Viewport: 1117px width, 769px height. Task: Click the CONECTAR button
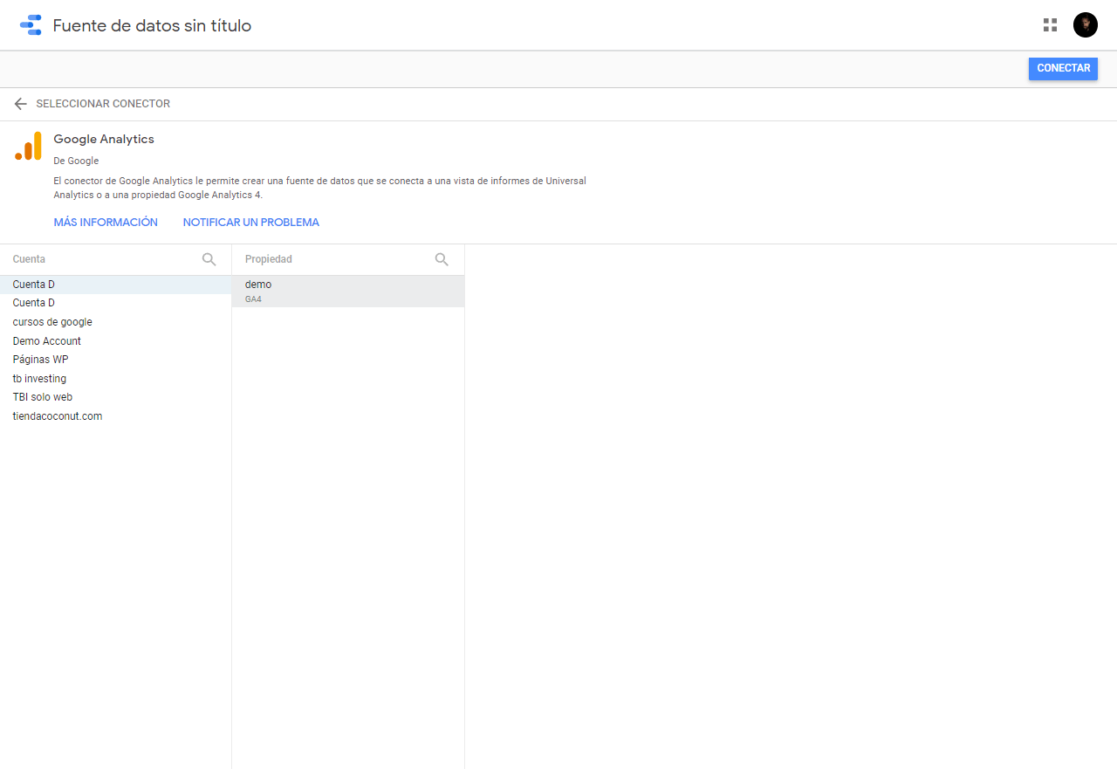(x=1063, y=68)
